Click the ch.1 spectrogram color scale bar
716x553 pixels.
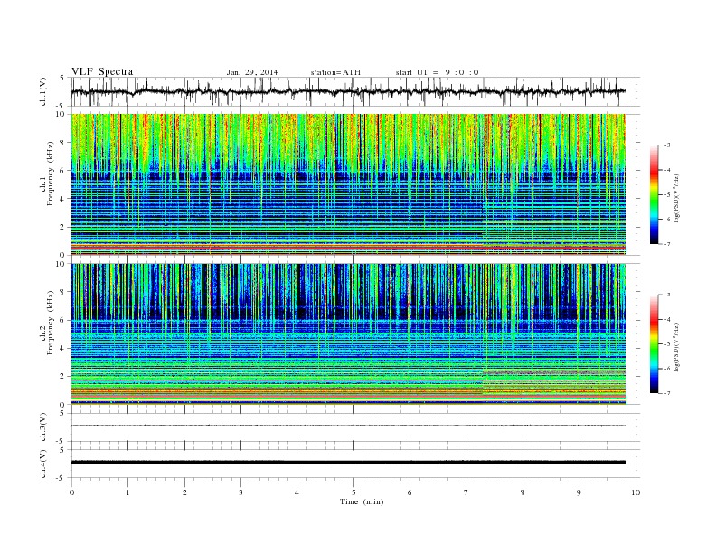[x=655, y=194]
